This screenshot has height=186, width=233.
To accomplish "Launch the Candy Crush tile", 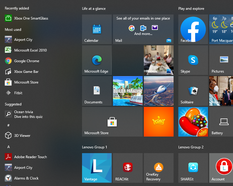I will point(193,122).
